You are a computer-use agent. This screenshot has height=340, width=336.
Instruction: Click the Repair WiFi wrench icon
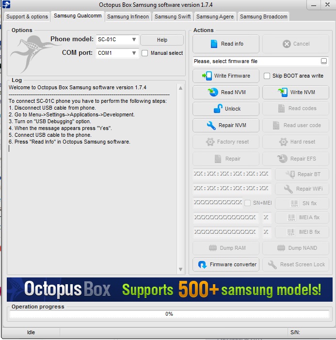(x=288, y=189)
